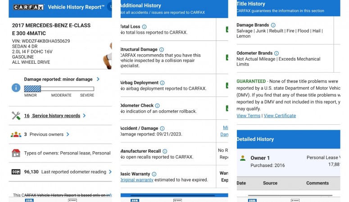Open the View Certificate link
The width and height of the screenshot is (349, 202).
(x=280, y=116)
